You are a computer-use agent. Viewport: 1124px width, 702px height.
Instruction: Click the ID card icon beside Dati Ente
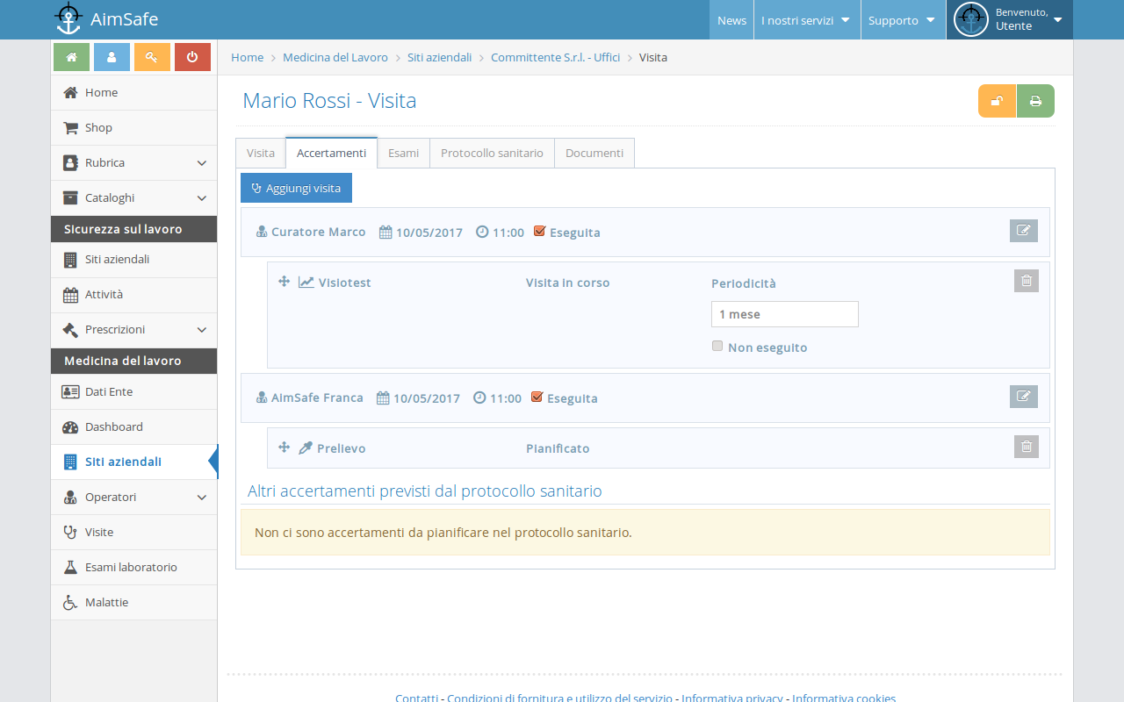click(70, 392)
